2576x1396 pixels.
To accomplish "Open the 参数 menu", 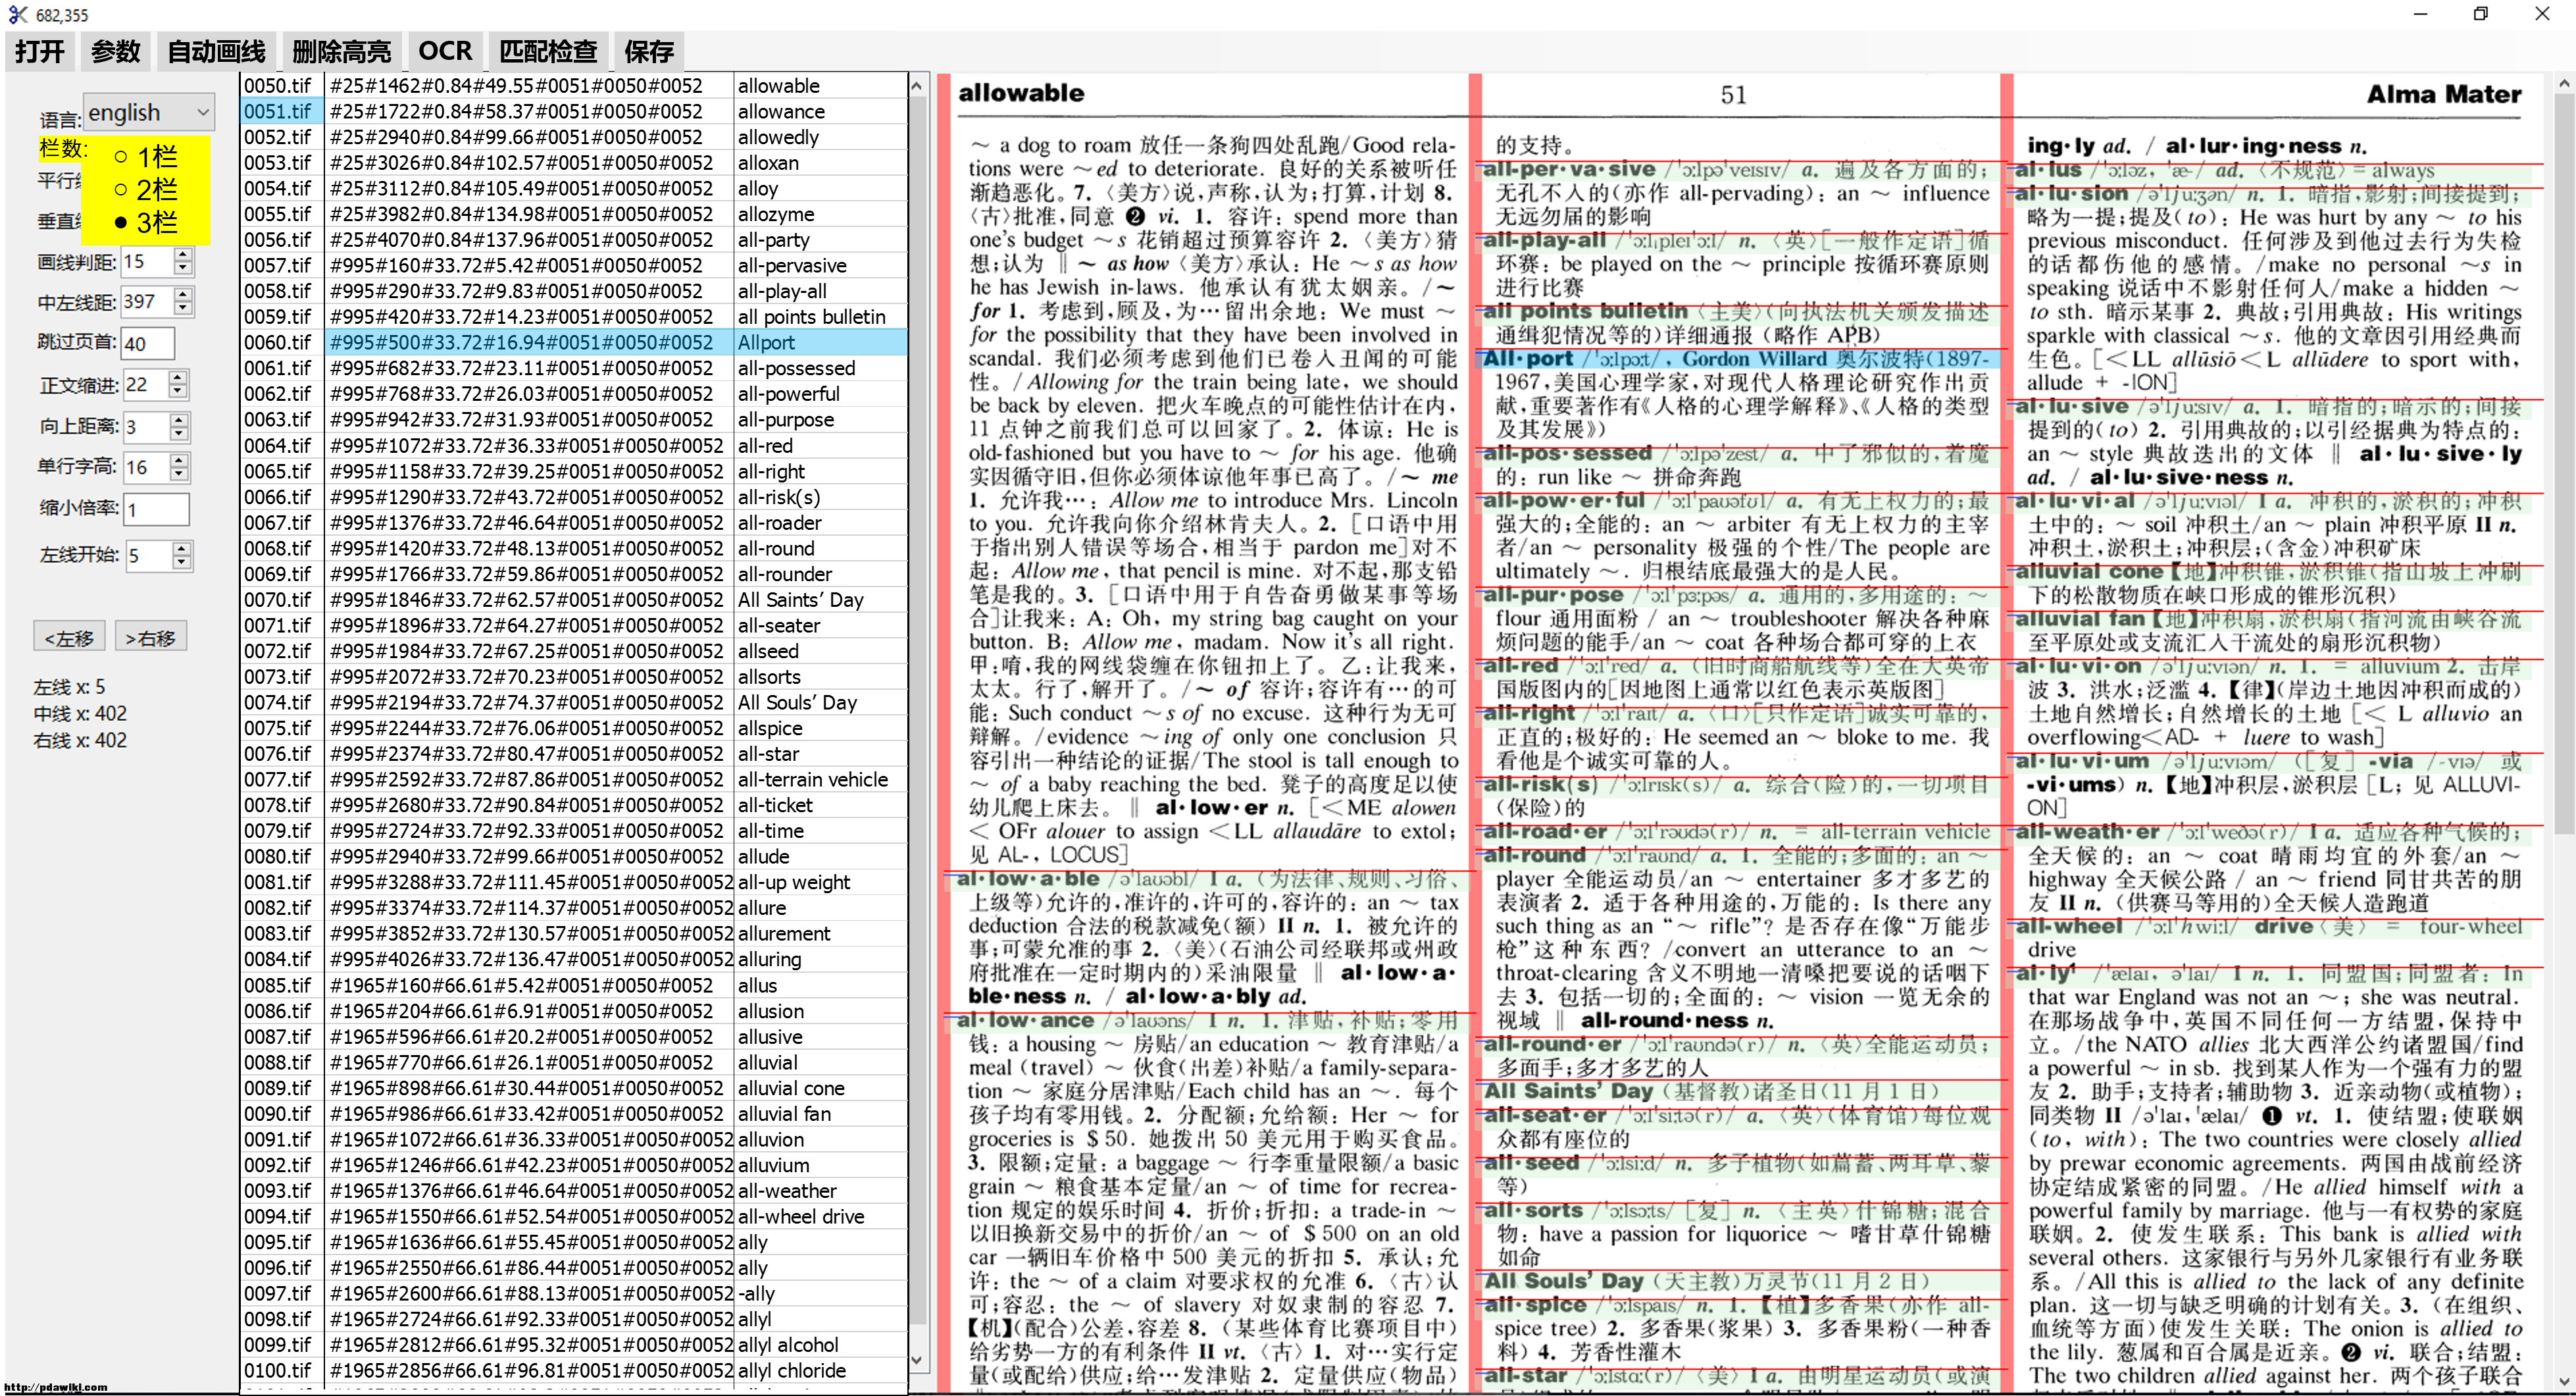I will click(x=115, y=51).
